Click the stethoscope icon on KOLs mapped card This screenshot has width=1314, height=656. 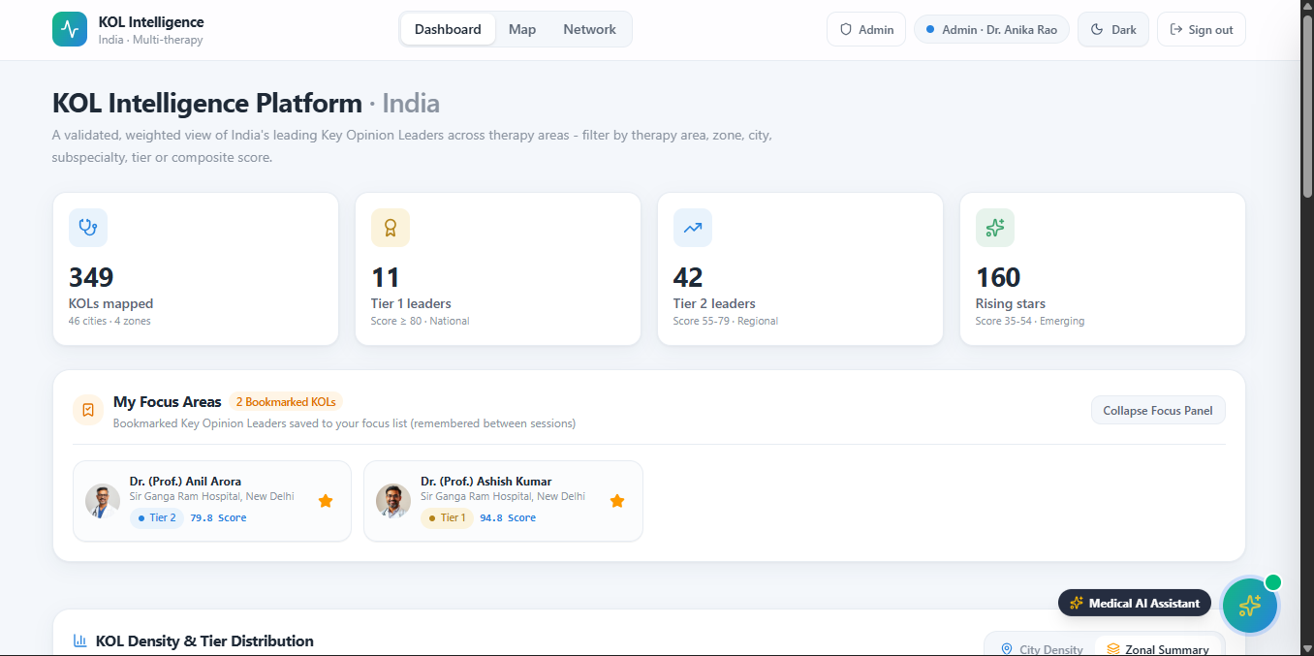[x=88, y=228]
